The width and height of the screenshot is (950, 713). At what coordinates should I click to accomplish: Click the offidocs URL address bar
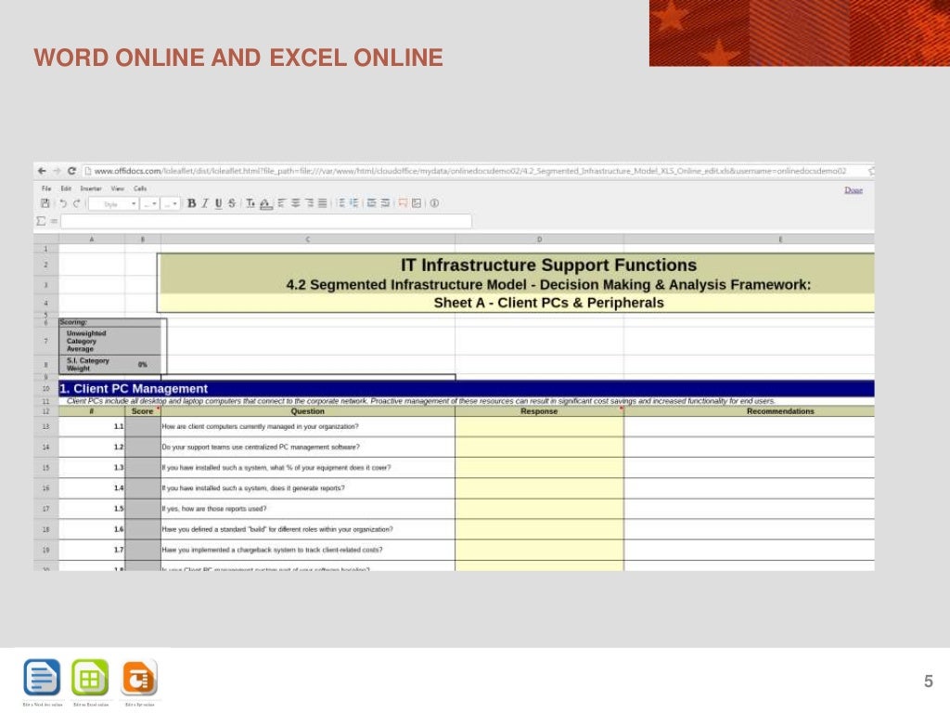[x=474, y=171]
